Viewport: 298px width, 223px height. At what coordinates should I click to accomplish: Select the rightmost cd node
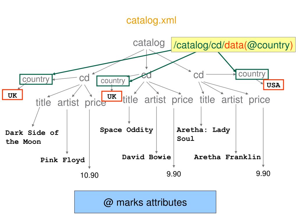point(198,75)
